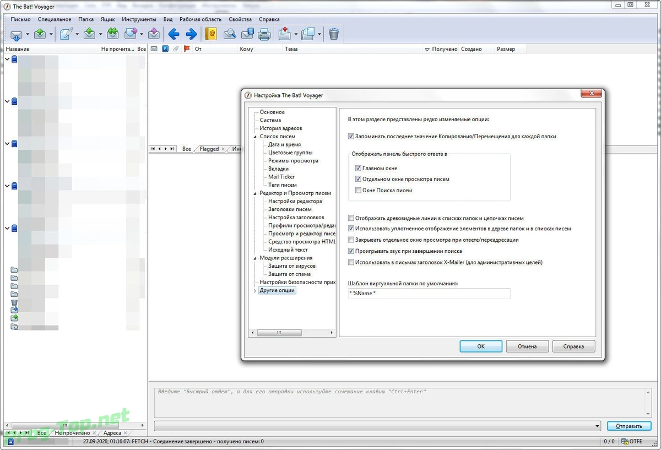661x450 pixels.
Task: Open the quick reply template combo box
Action: tap(378, 426)
